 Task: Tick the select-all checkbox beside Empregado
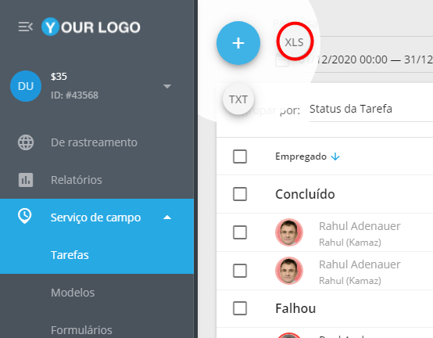pos(240,156)
